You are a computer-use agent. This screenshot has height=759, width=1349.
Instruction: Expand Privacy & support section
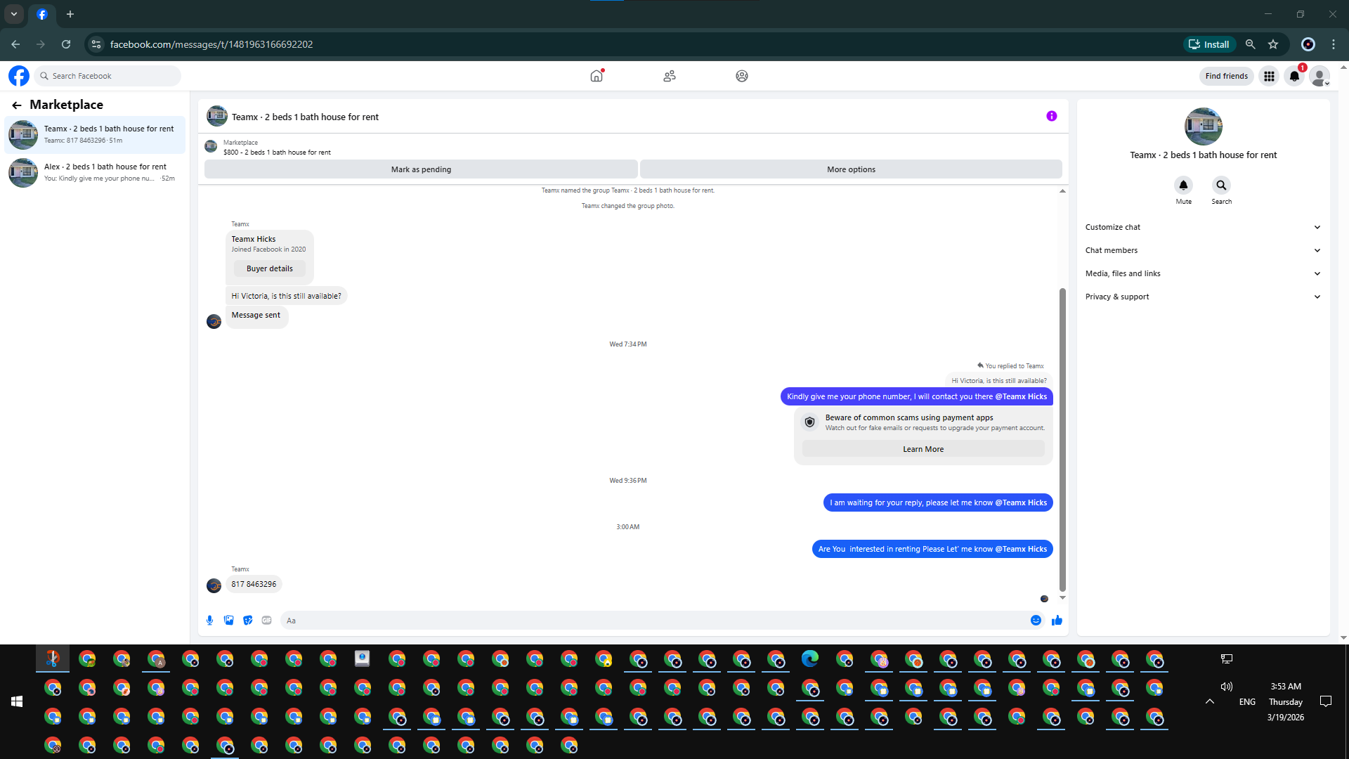(x=1203, y=297)
